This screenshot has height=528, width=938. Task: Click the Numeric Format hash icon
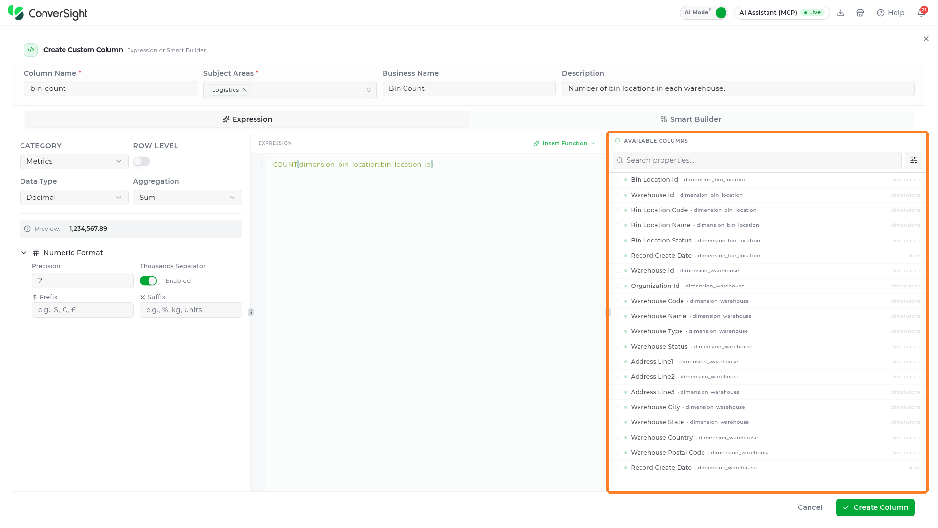pyautogui.click(x=36, y=253)
